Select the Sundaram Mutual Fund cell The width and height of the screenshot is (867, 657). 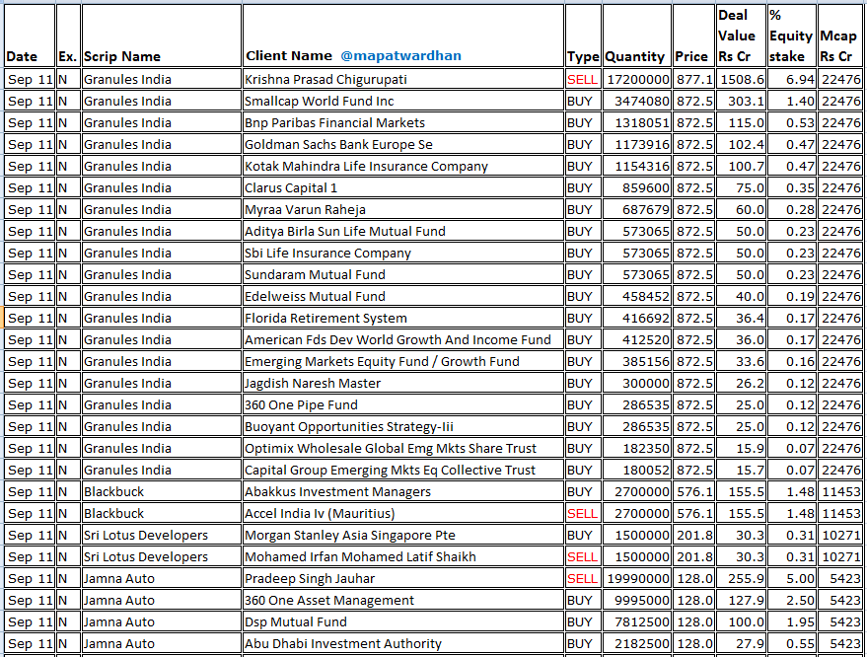coord(403,274)
